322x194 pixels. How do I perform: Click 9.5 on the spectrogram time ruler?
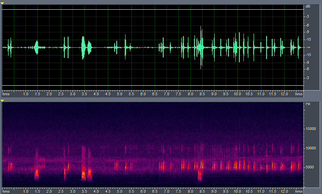point(226,192)
